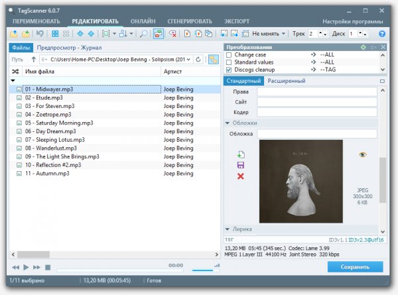The width and height of the screenshot is (398, 295).
Task: Open Предпросмотр - Журнал tab
Action: click(69, 48)
